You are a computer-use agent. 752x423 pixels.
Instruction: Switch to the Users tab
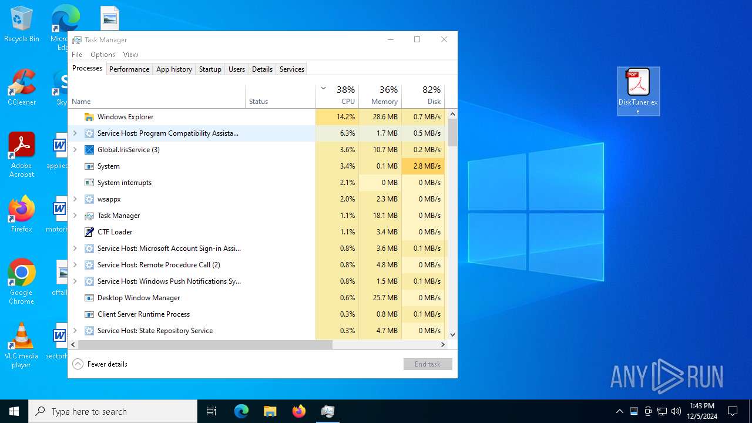pos(237,69)
